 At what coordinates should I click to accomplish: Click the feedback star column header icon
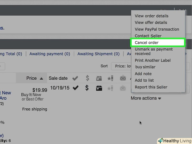click(111, 78)
